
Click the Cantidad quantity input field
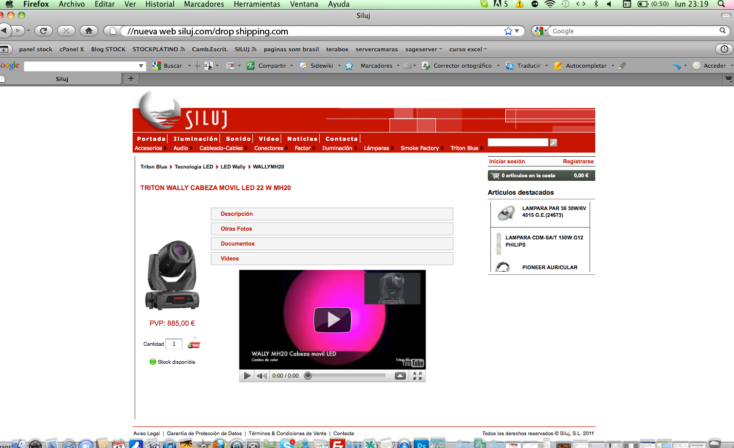point(174,344)
